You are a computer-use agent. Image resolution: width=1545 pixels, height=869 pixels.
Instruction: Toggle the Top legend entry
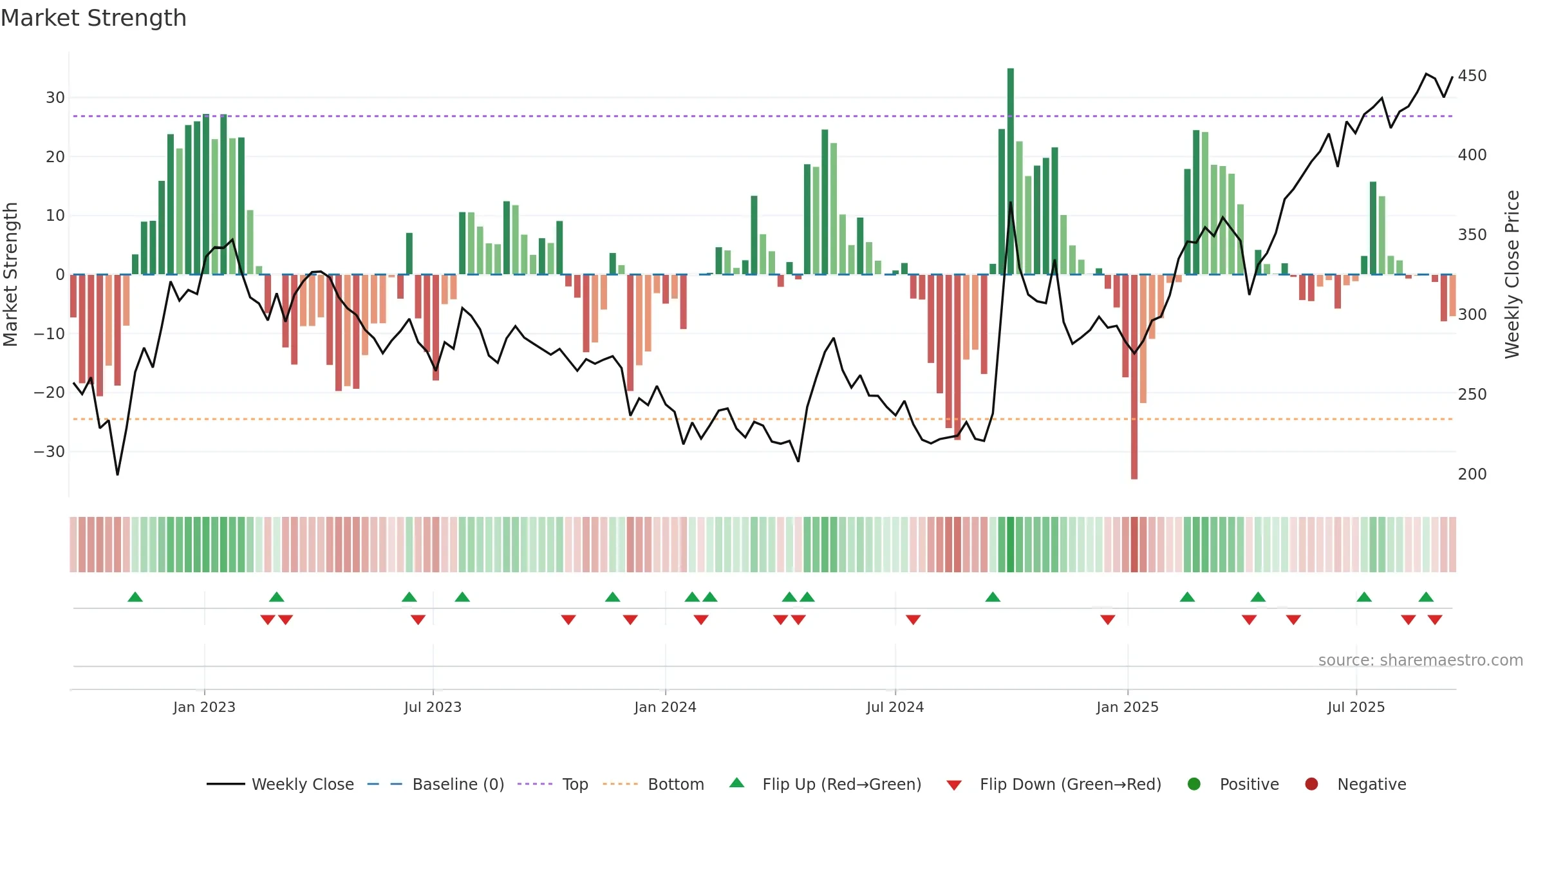(x=553, y=784)
